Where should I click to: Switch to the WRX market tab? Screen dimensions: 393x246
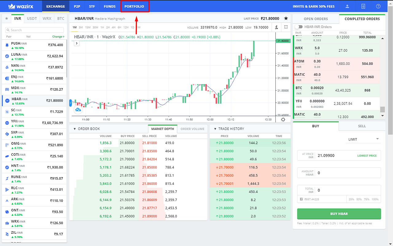click(47, 18)
